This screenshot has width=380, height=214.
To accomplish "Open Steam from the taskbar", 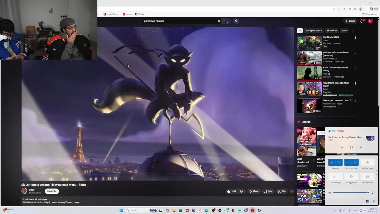I will pos(259,210).
